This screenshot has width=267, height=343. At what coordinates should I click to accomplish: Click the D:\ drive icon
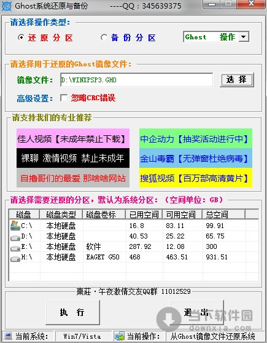coord(15,237)
